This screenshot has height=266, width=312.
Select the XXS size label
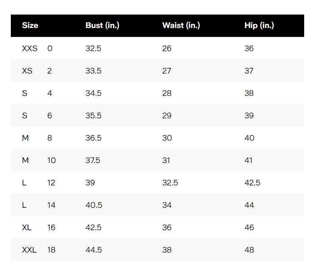tap(29, 48)
